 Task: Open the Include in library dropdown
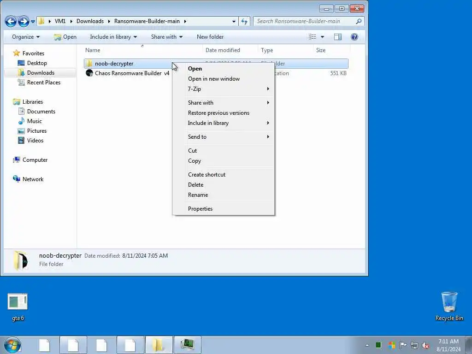click(x=113, y=37)
